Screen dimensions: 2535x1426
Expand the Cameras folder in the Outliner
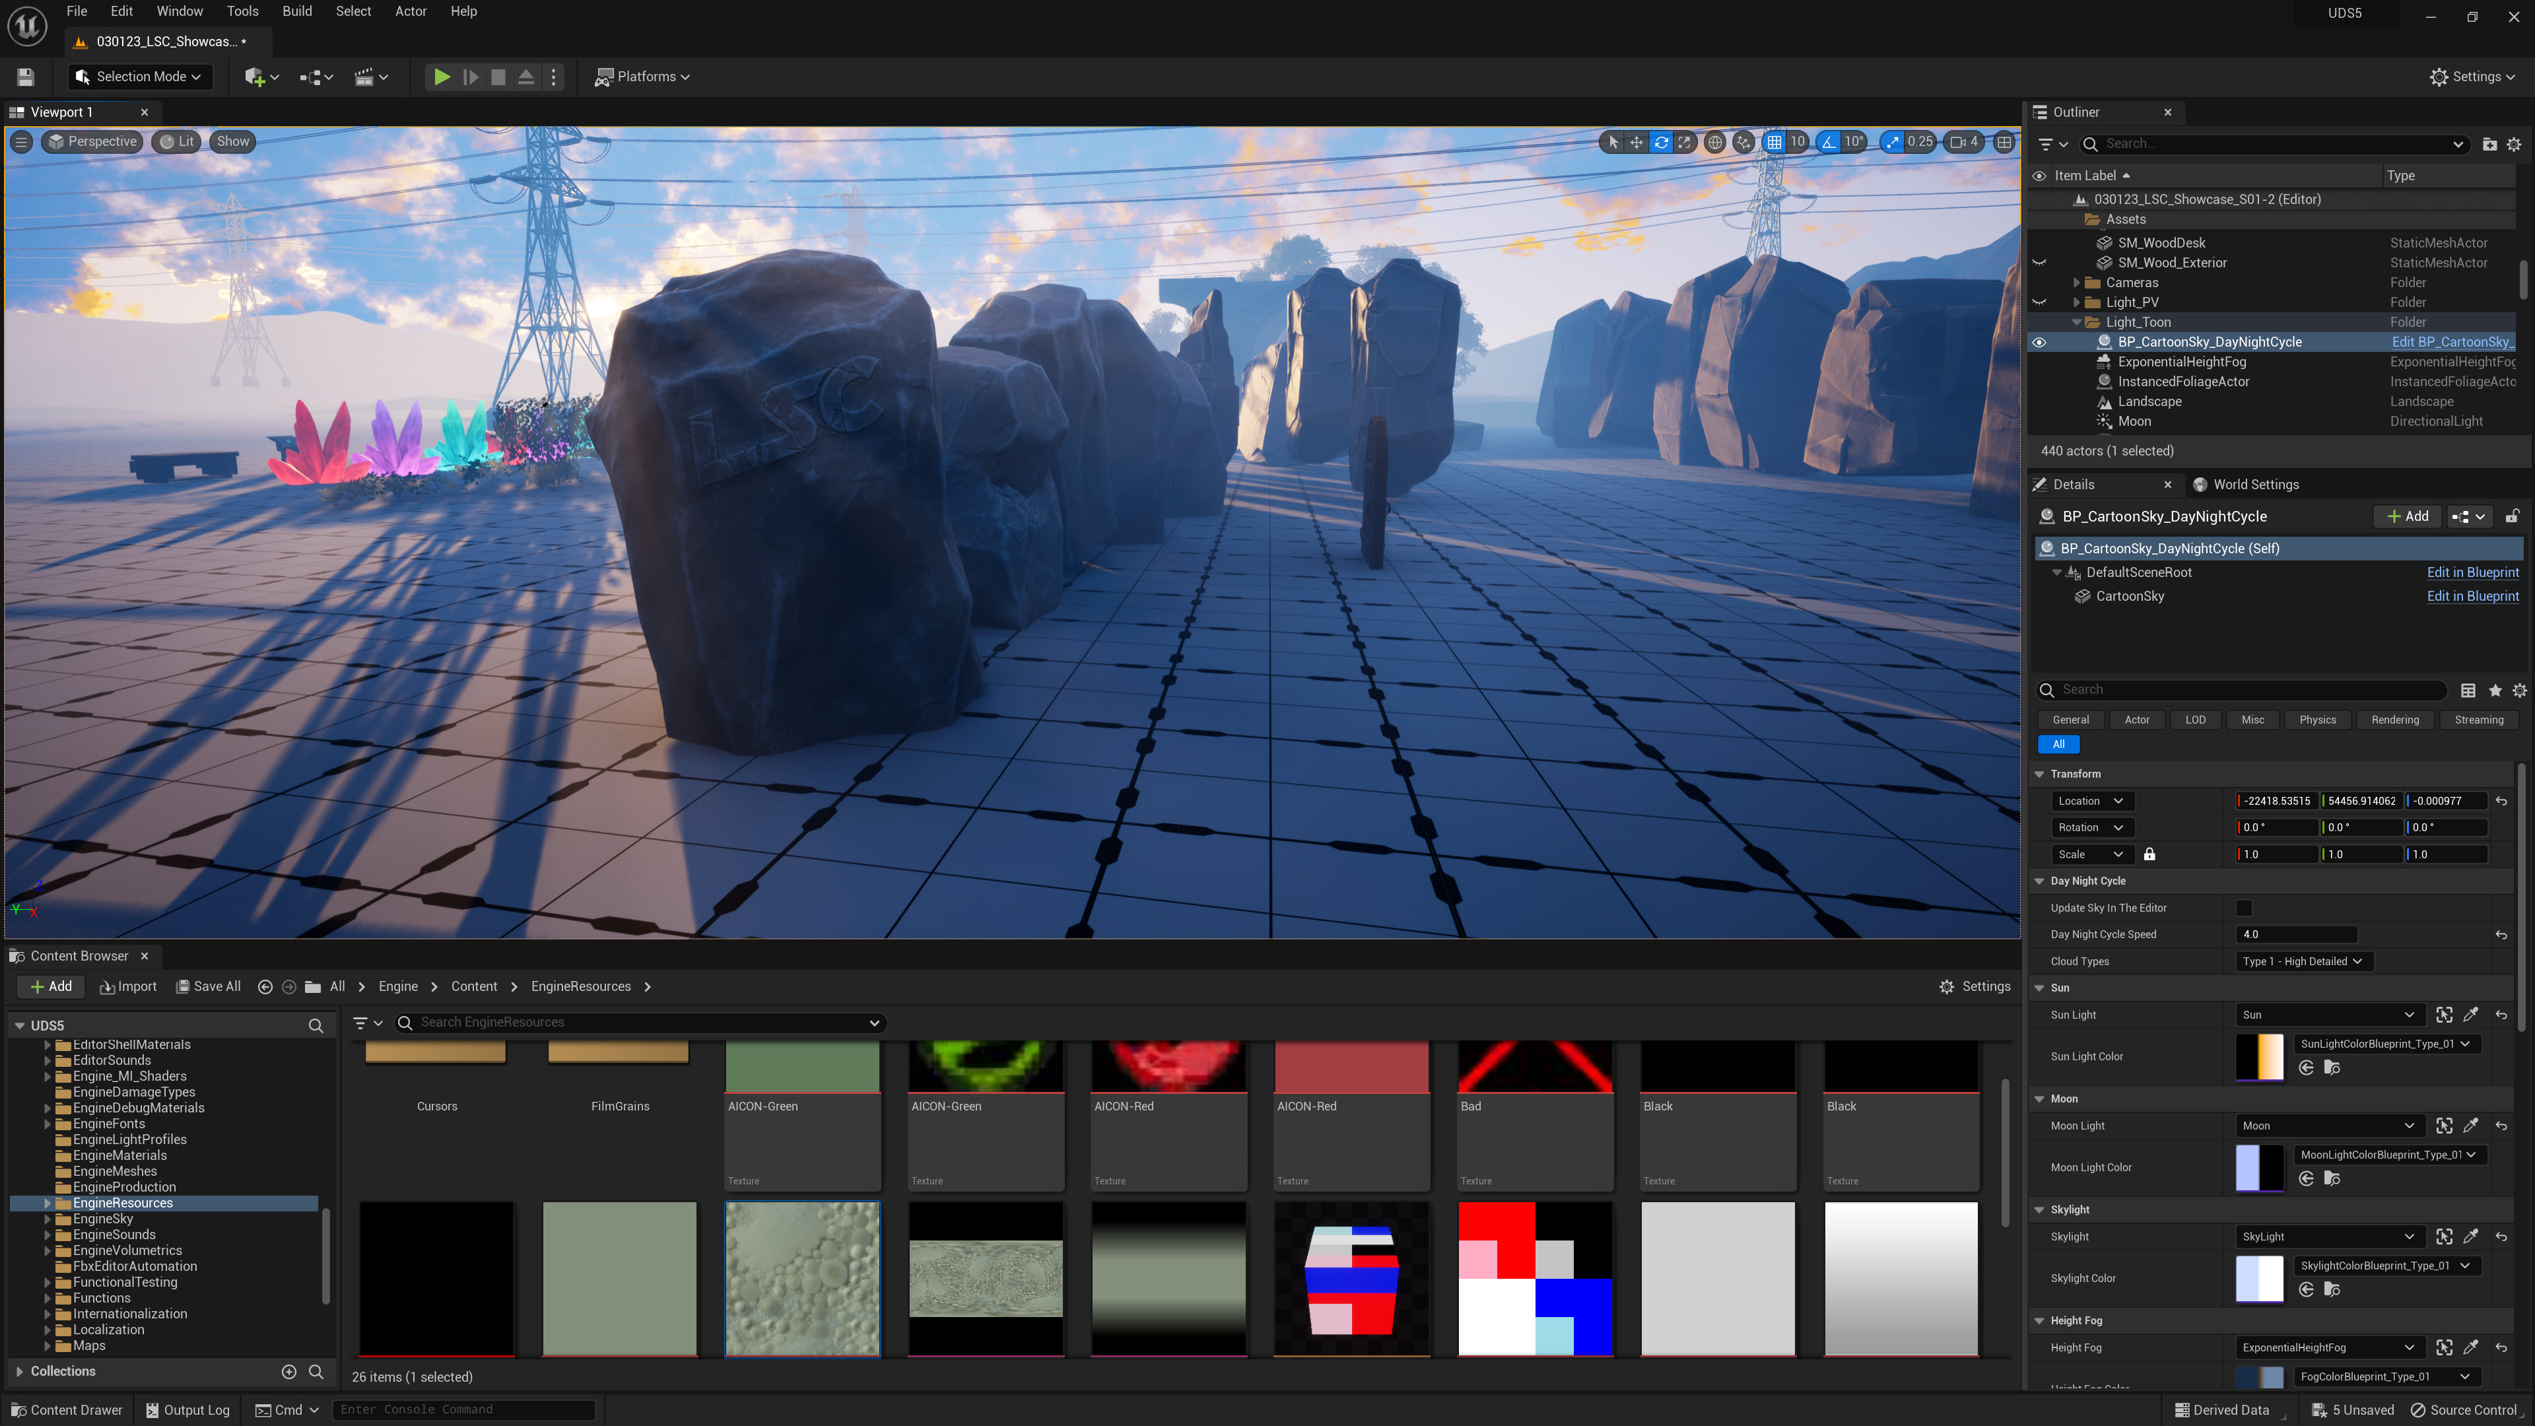pyautogui.click(x=2076, y=283)
